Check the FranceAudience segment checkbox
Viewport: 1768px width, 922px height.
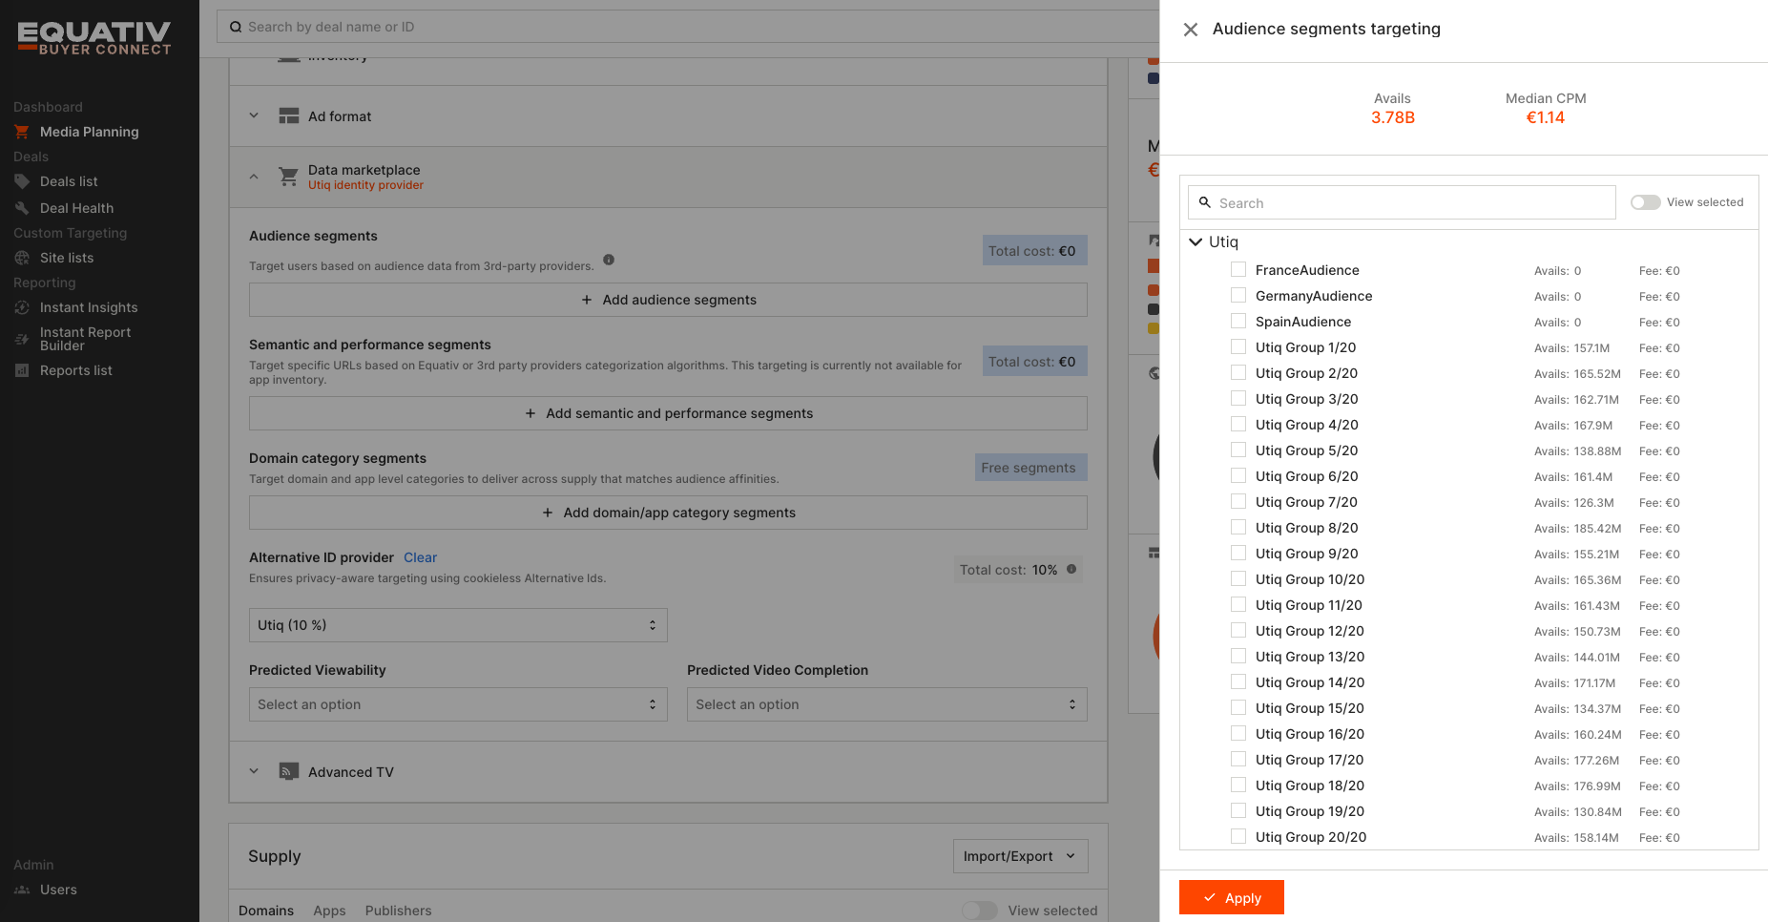pyautogui.click(x=1238, y=270)
